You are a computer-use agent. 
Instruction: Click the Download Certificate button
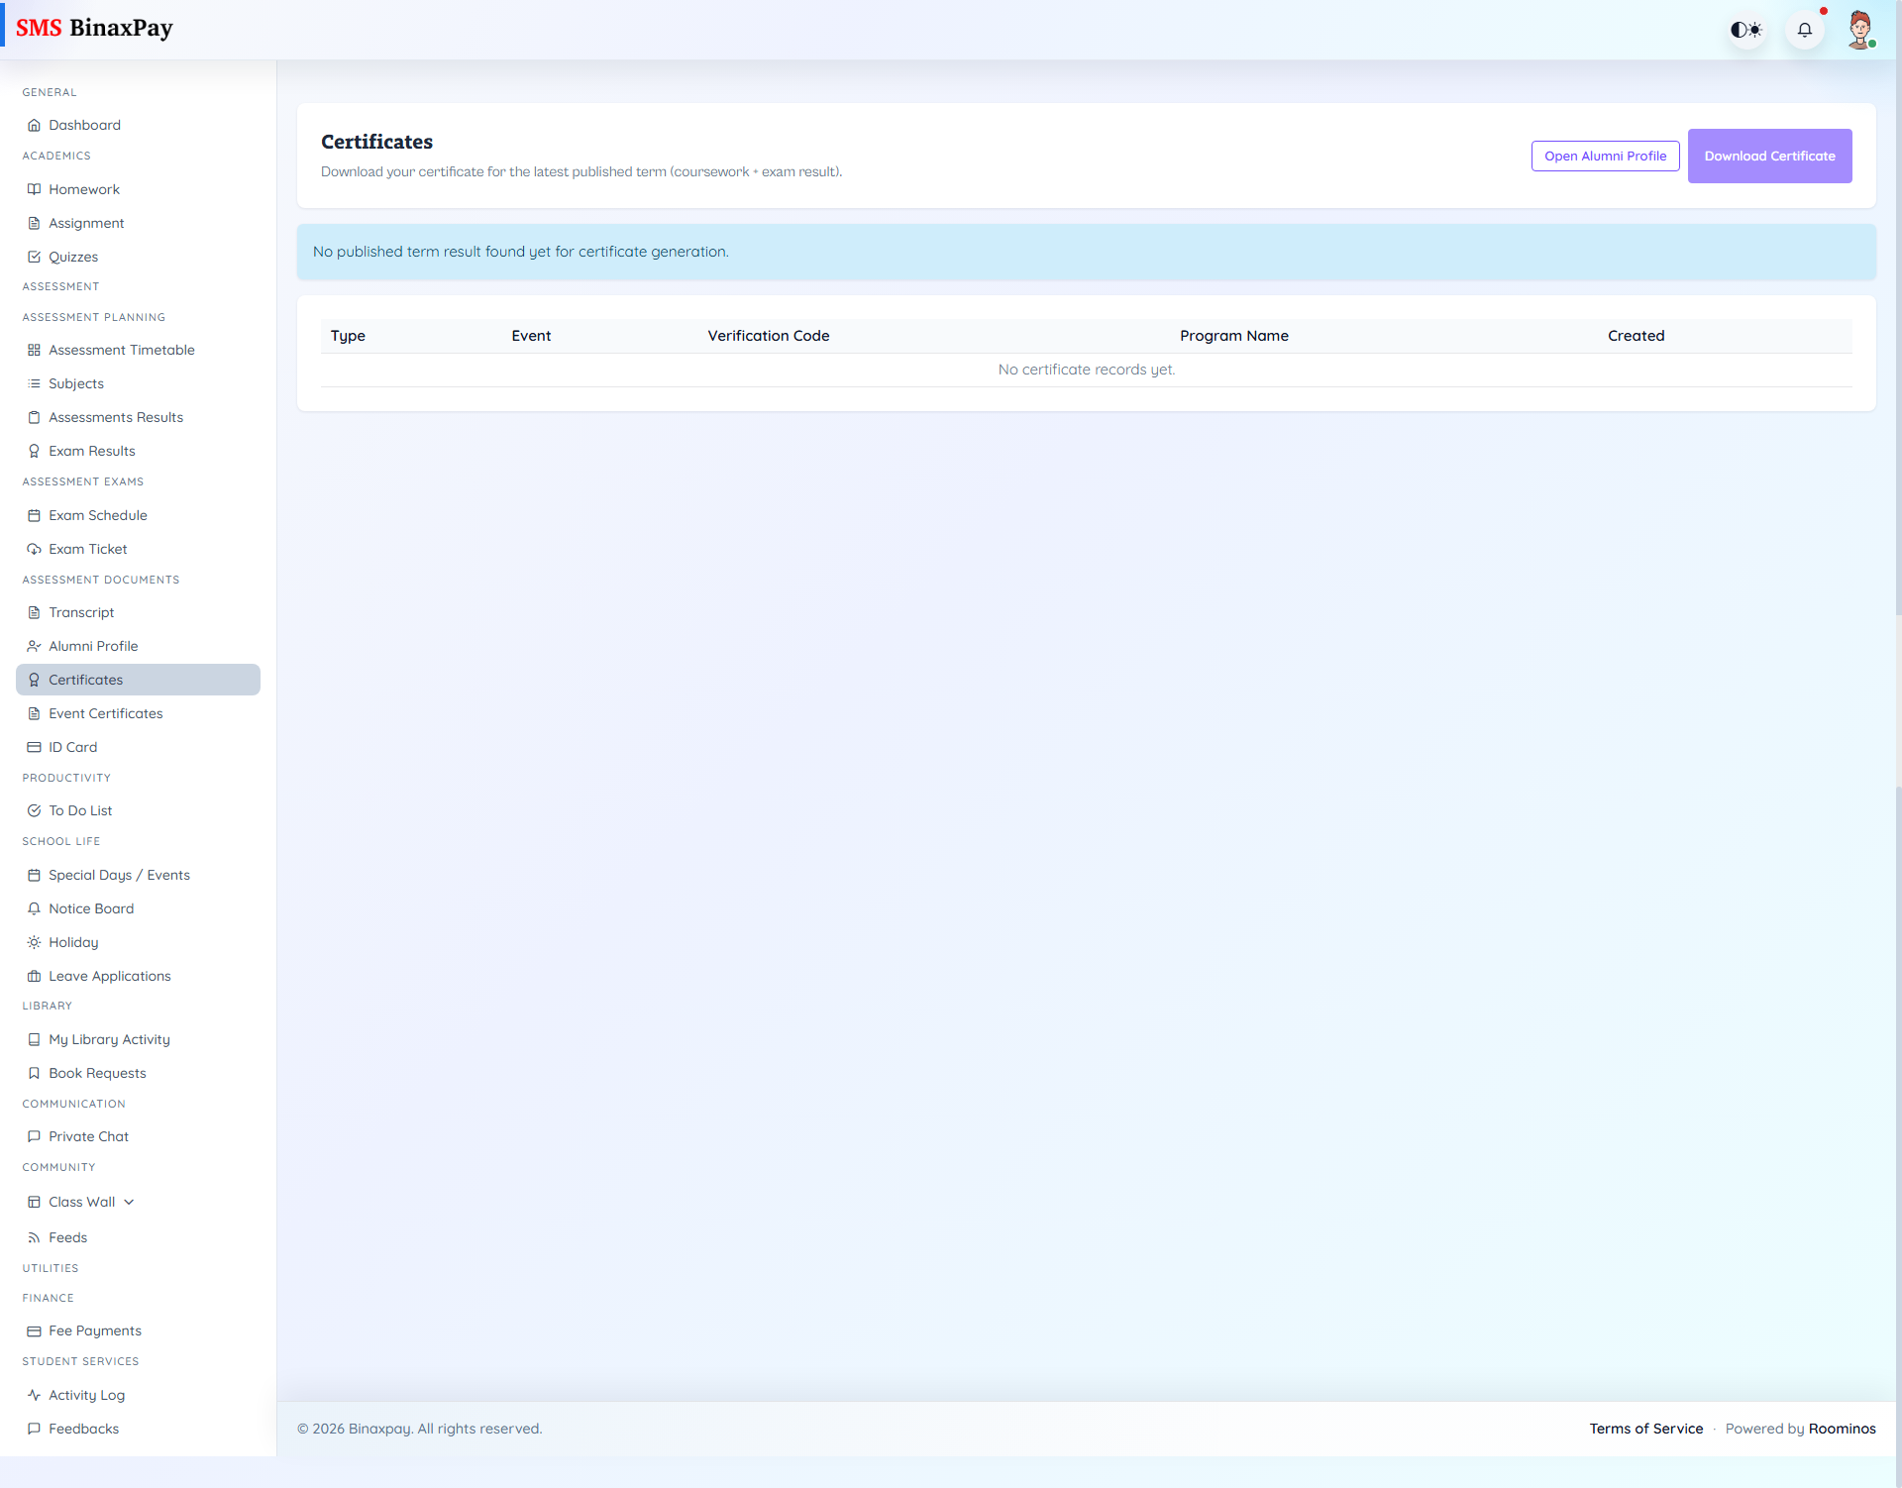(x=1769, y=156)
